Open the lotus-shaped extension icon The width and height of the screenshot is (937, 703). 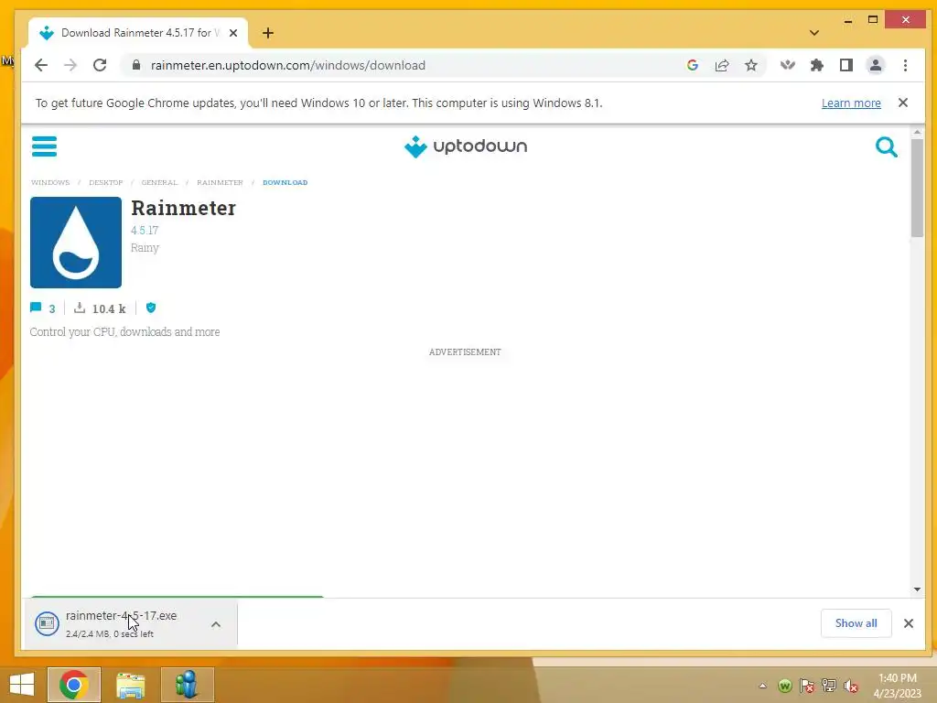[788, 65]
